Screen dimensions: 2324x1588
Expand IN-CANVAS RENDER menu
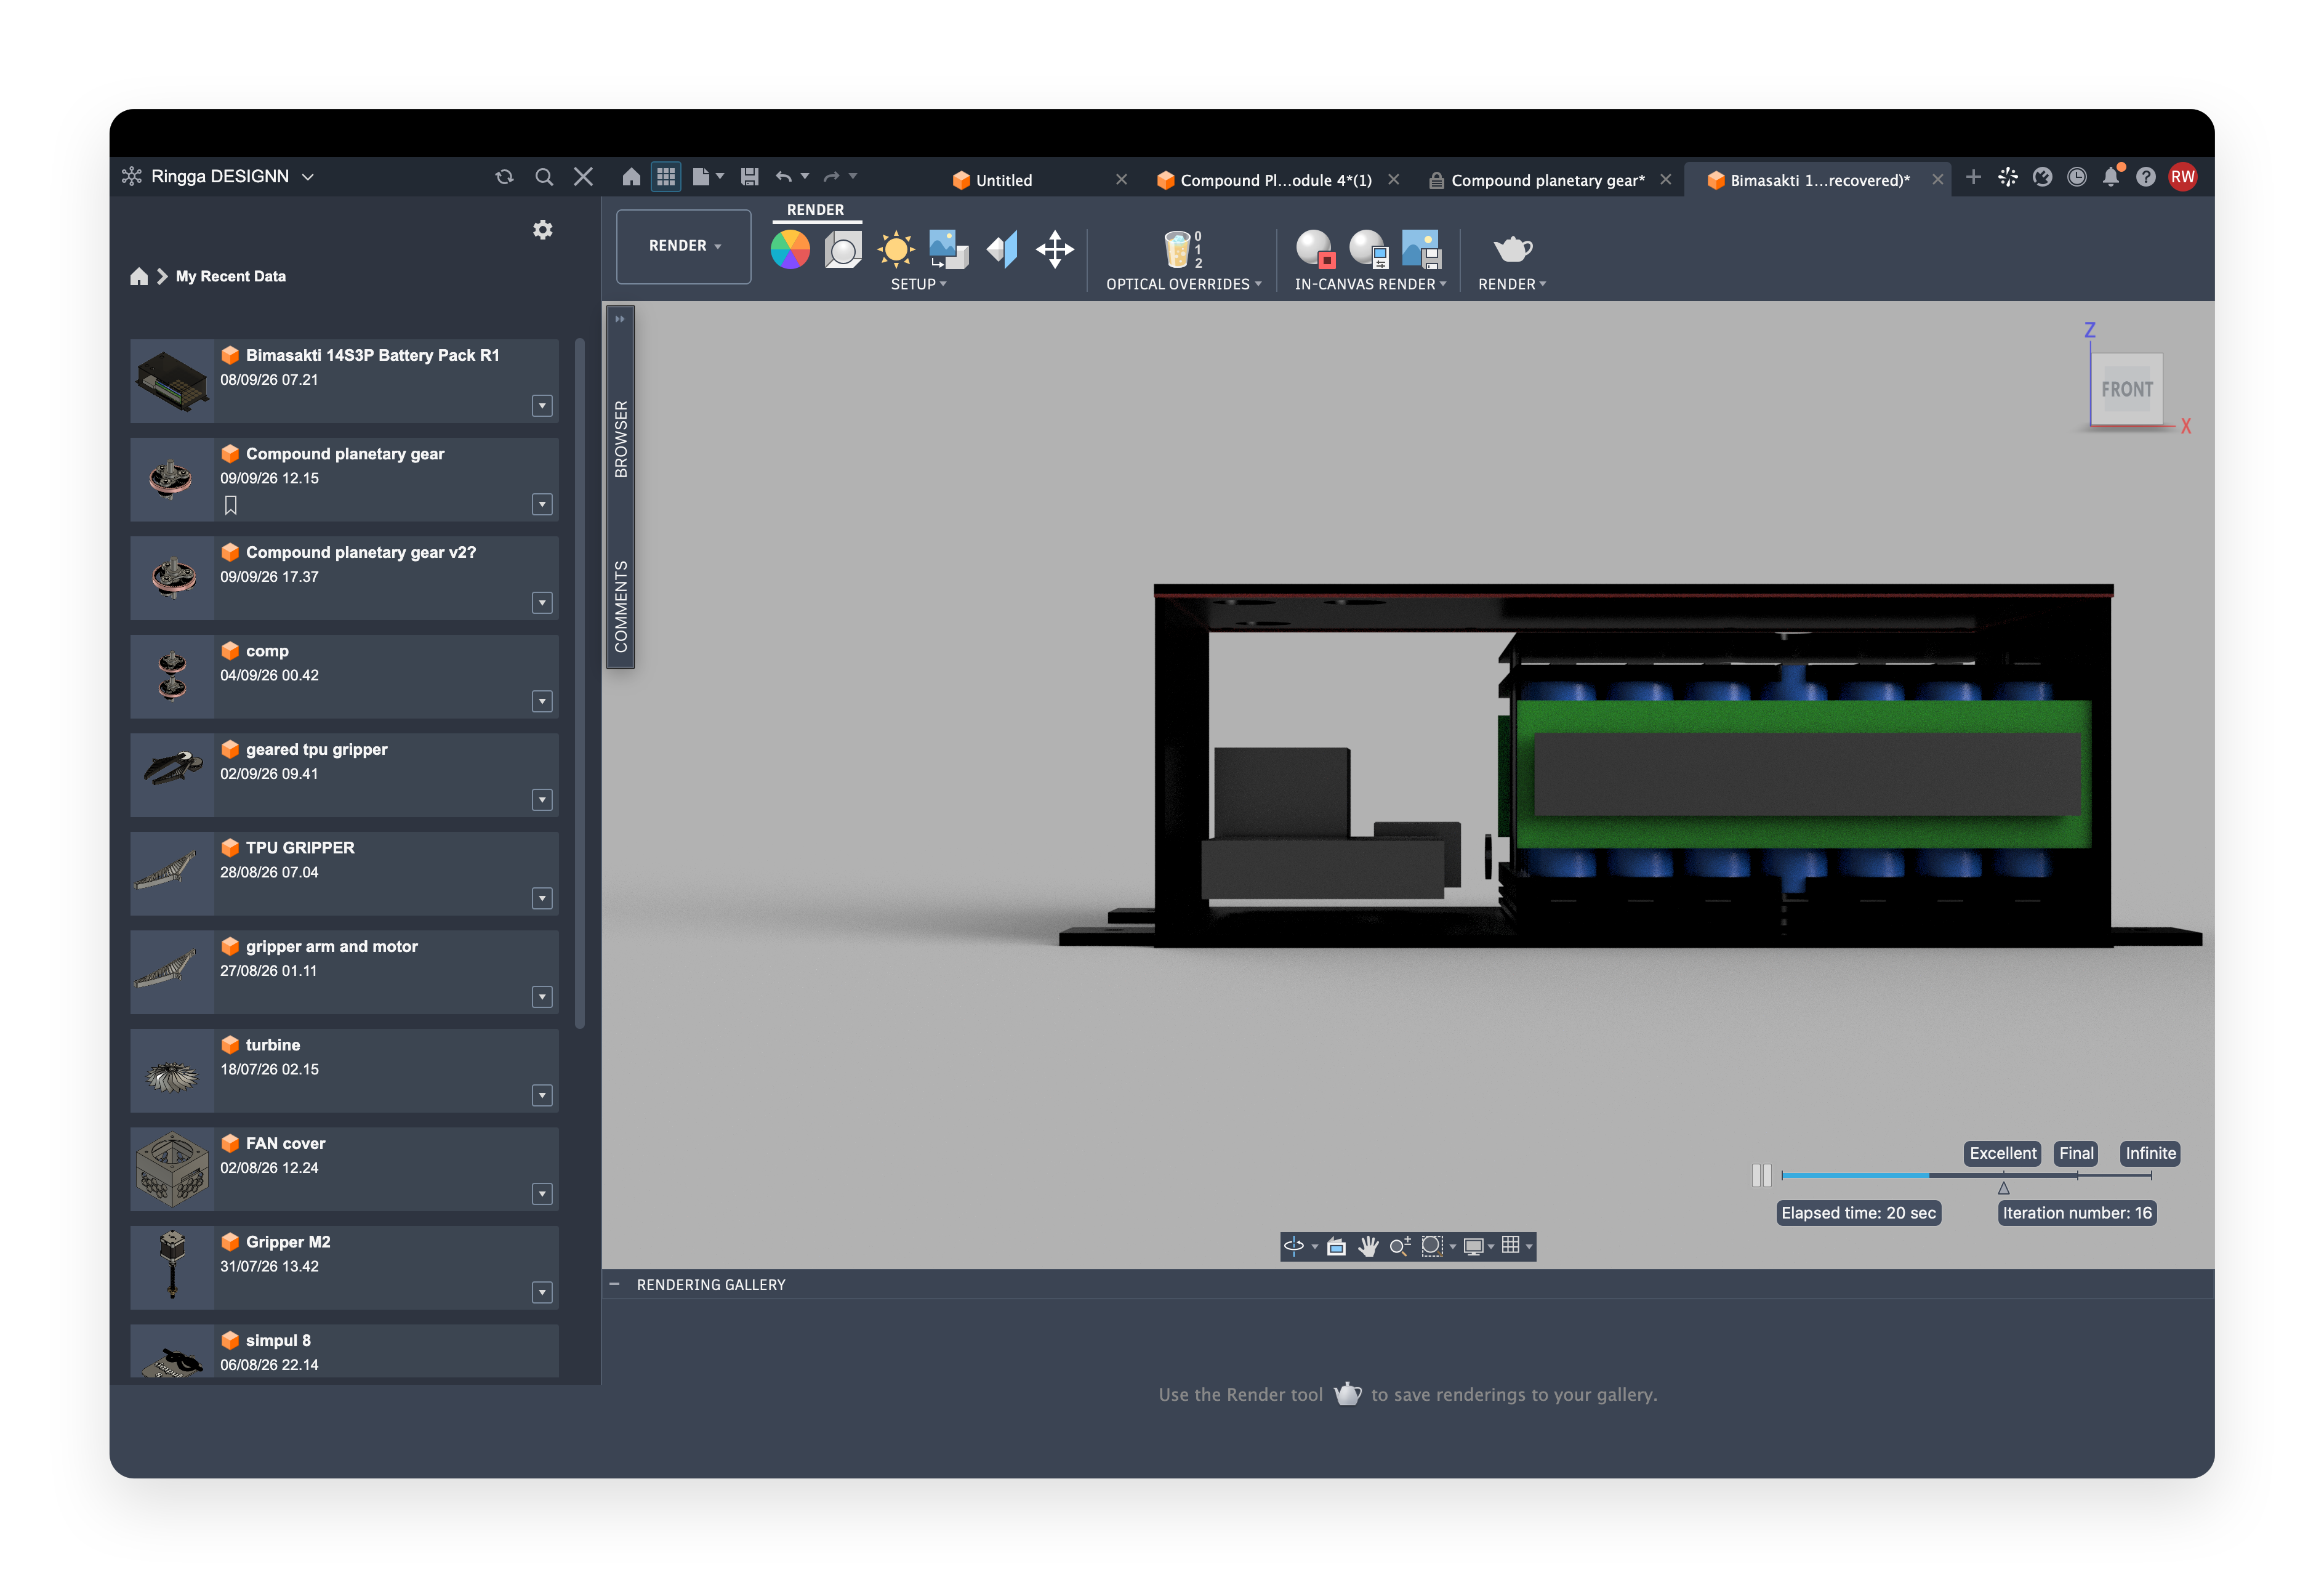pyautogui.click(x=1370, y=284)
